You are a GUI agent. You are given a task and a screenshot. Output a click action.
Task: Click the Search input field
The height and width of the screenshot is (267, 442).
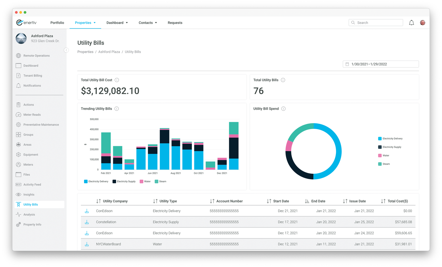click(x=376, y=23)
